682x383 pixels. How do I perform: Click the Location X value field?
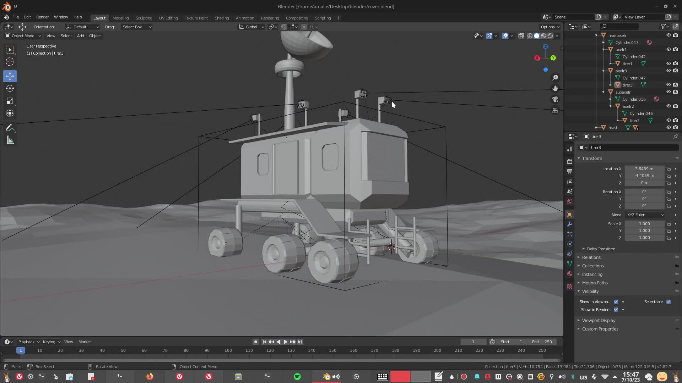pos(644,169)
